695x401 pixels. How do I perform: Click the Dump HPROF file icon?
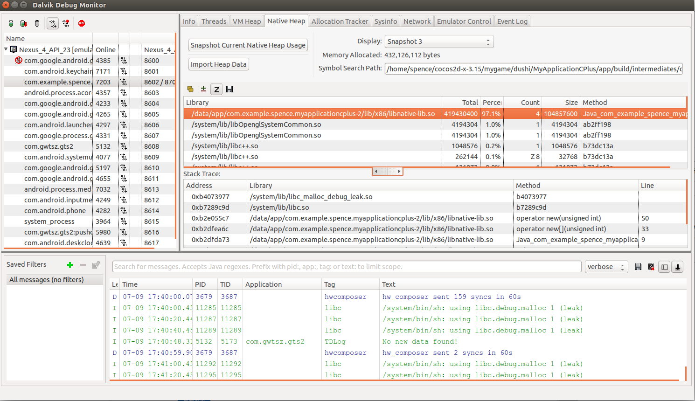point(24,23)
